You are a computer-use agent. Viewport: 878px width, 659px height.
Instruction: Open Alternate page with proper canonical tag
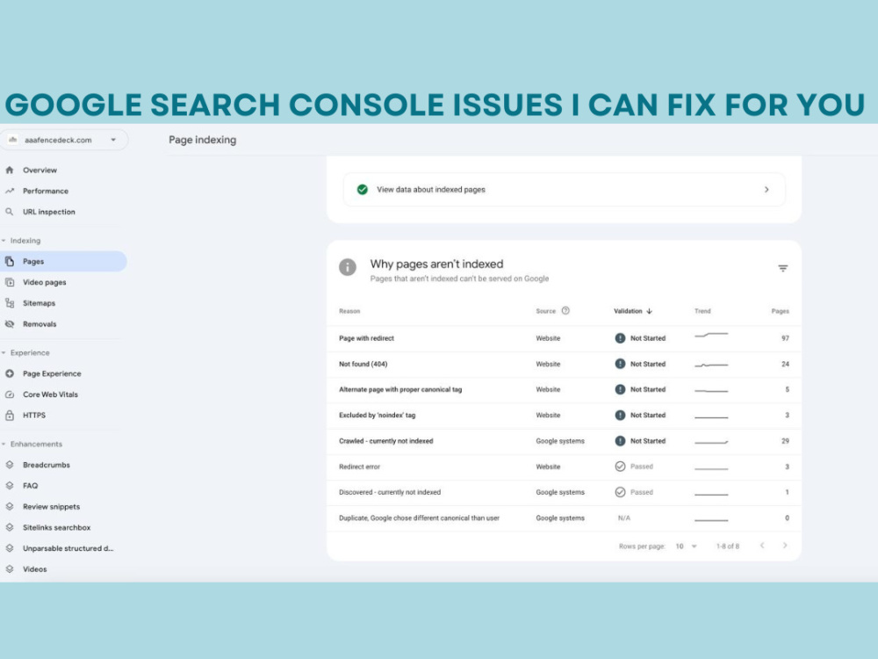[564, 389]
